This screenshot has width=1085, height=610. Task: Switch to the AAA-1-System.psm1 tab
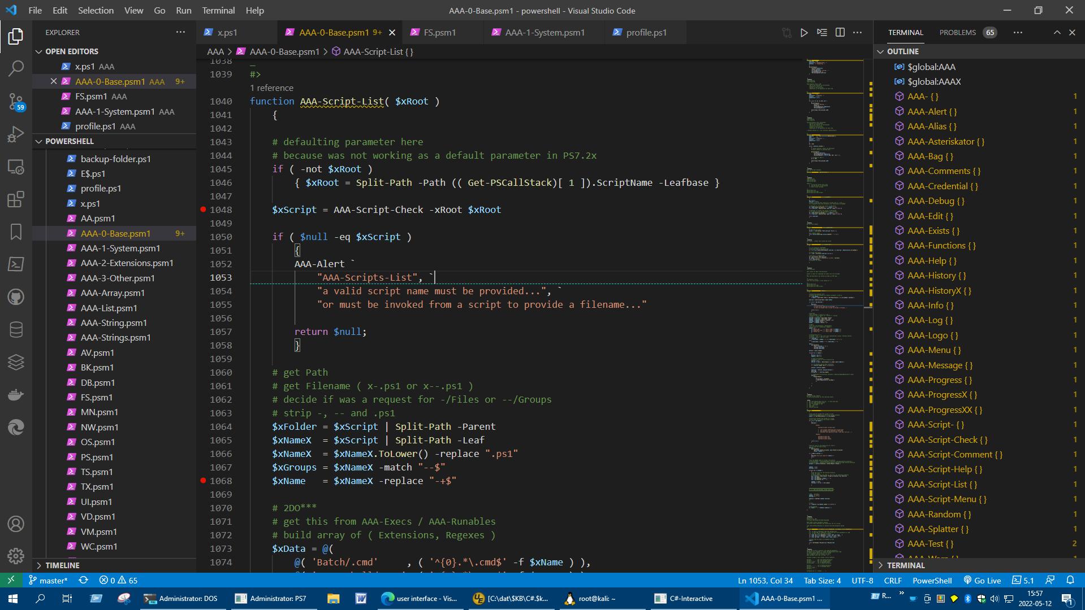click(545, 33)
